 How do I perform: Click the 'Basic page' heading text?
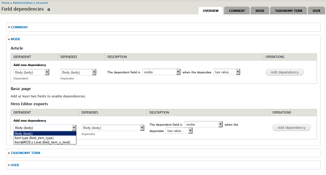tap(21, 89)
